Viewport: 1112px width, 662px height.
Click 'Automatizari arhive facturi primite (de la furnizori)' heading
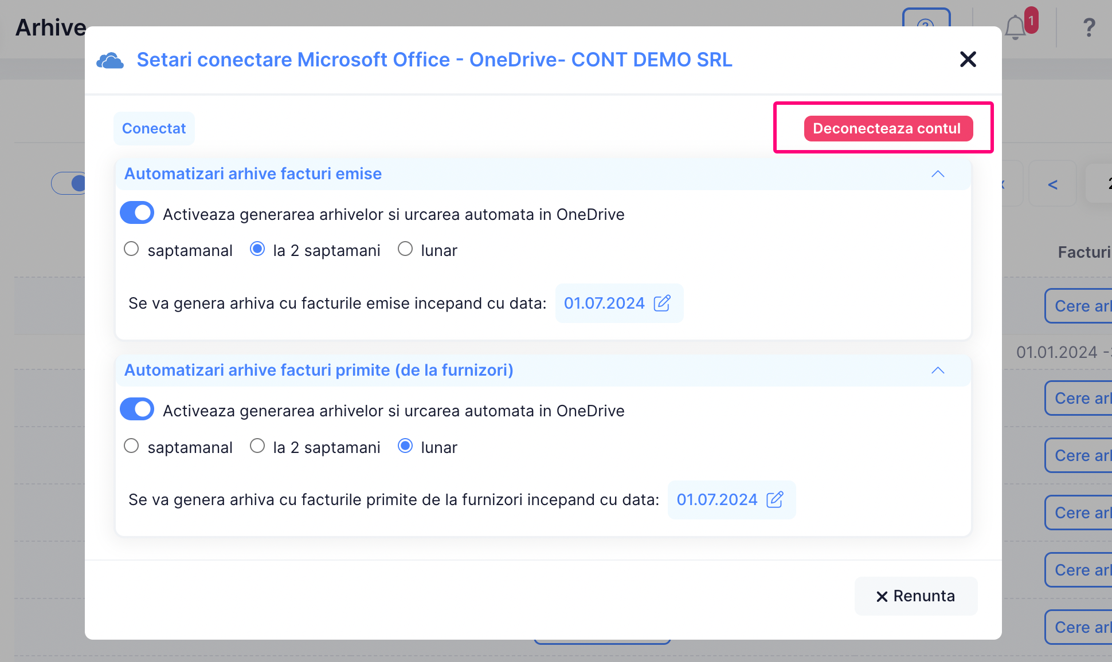click(x=319, y=370)
